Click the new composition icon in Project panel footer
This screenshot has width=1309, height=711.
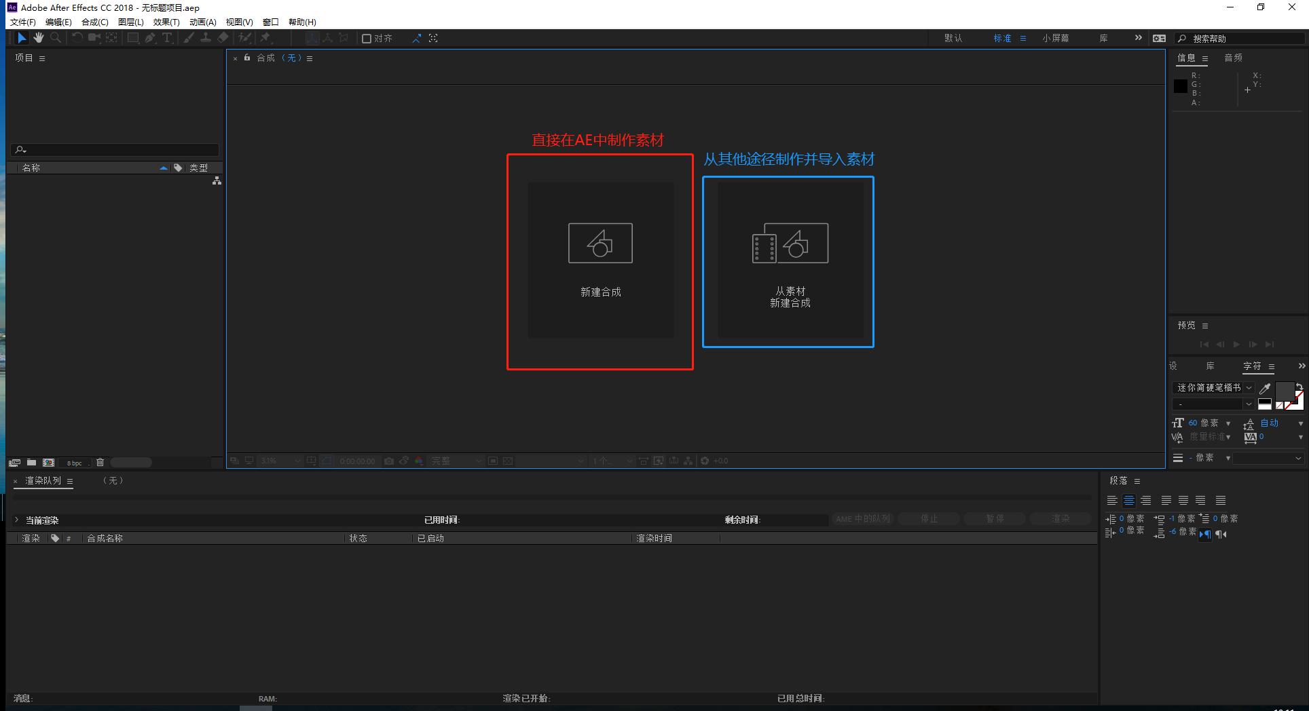coord(48,463)
